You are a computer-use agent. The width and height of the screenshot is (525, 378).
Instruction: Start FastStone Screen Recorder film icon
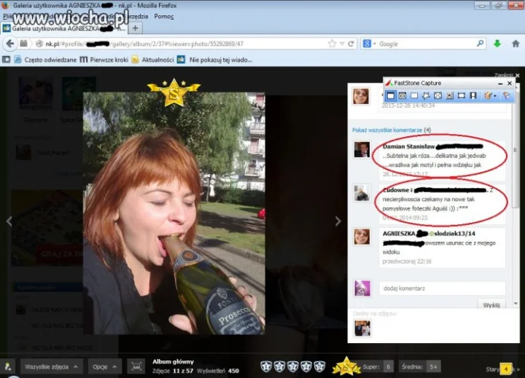coord(473,95)
